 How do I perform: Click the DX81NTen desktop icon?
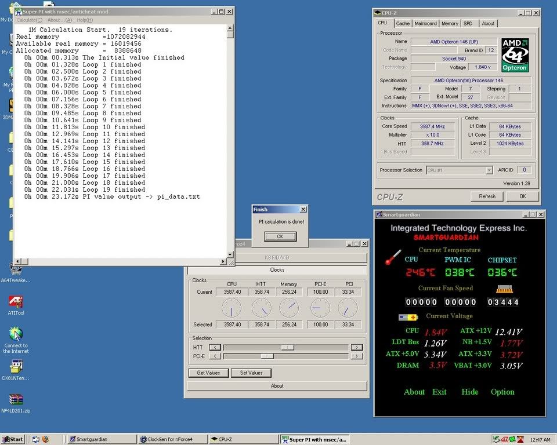[16, 367]
